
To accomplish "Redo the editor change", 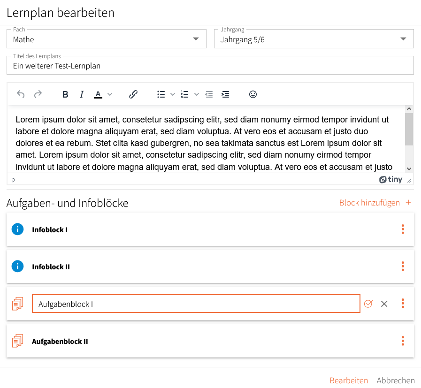I will tap(38, 94).
